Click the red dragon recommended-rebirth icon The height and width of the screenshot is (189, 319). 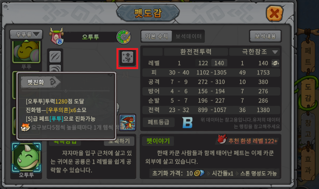(x=222, y=139)
